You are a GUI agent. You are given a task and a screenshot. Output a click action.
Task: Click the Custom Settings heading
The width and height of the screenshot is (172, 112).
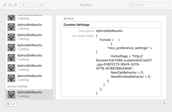coord(76,25)
